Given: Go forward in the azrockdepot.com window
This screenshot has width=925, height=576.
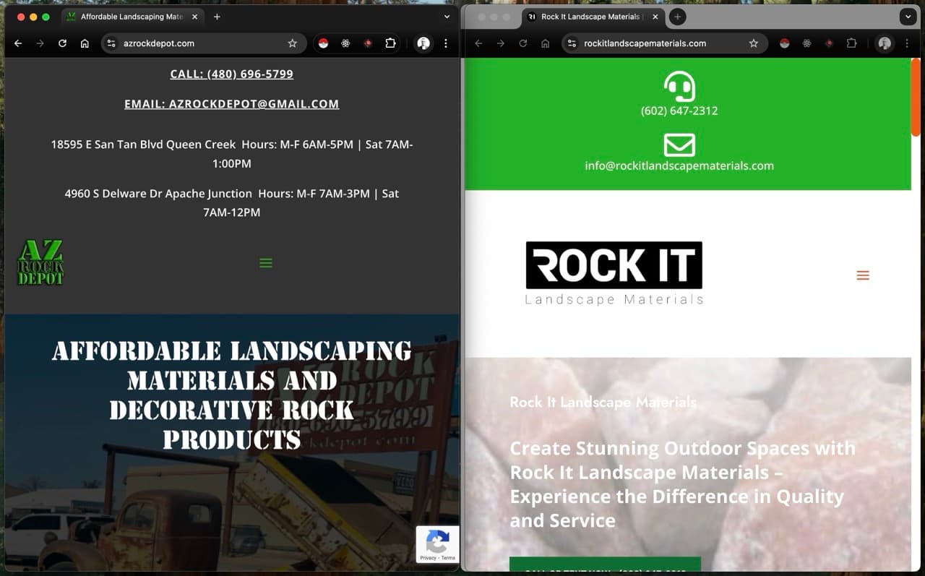Looking at the screenshot, I should tap(40, 43).
